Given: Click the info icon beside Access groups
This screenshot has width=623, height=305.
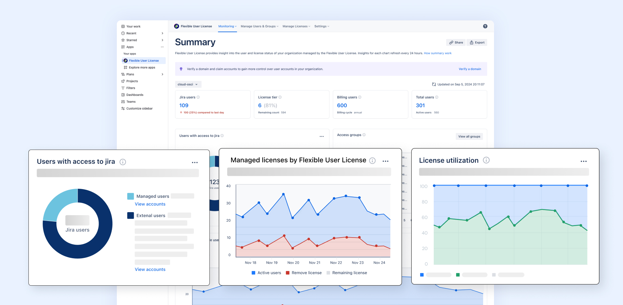Looking at the screenshot, I should tap(364, 135).
